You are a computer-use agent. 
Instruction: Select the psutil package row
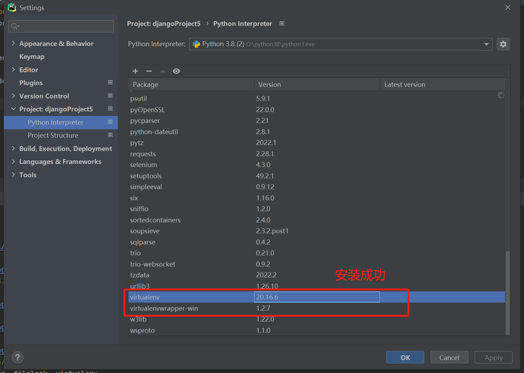317,98
